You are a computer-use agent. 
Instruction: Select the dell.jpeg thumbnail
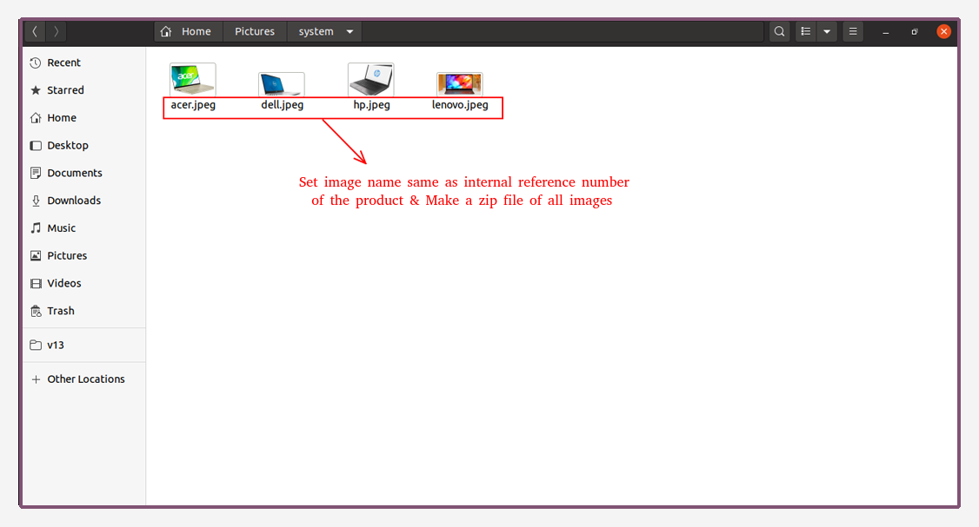pyautogui.click(x=282, y=83)
